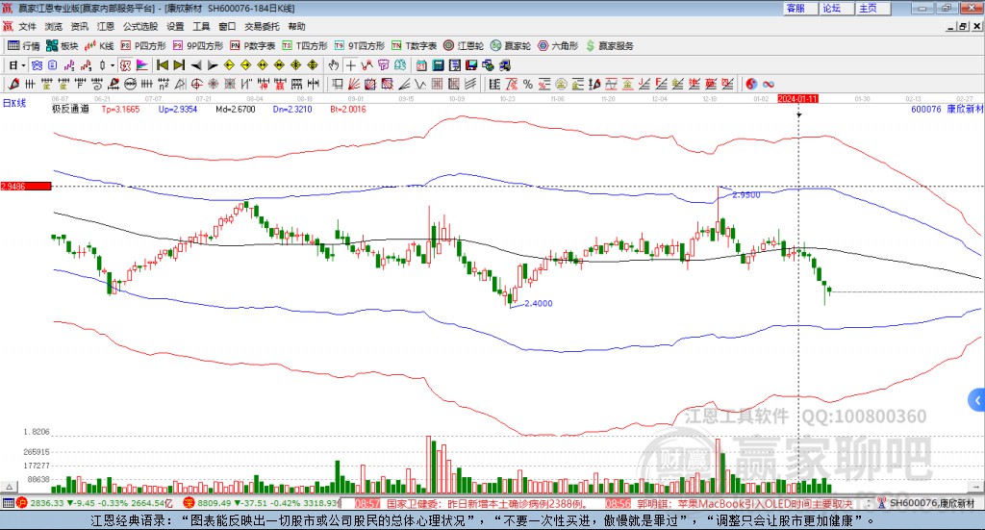The image size is (985, 530).
Task: Click the red 2.9486 price label
Action: coord(26,187)
